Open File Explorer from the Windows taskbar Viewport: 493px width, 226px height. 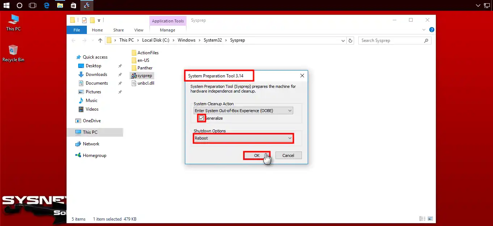pyautogui.click(x=60, y=5)
